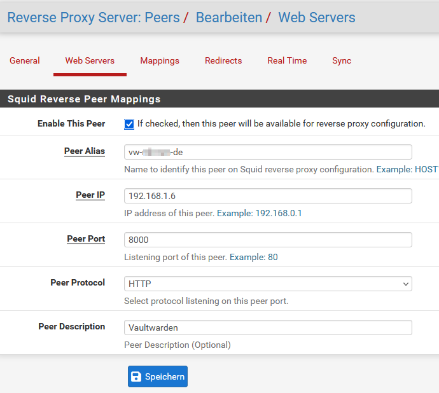Select the Real Time tab
The image size is (439, 393).
[x=287, y=61]
